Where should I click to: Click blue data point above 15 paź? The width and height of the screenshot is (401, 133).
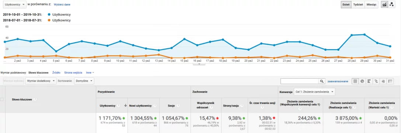click(x=184, y=39)
